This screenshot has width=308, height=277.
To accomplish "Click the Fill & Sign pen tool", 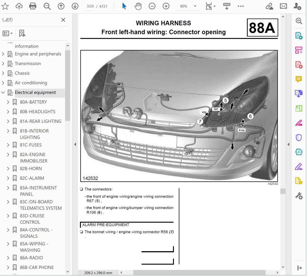I will click(x=299, y=167).
